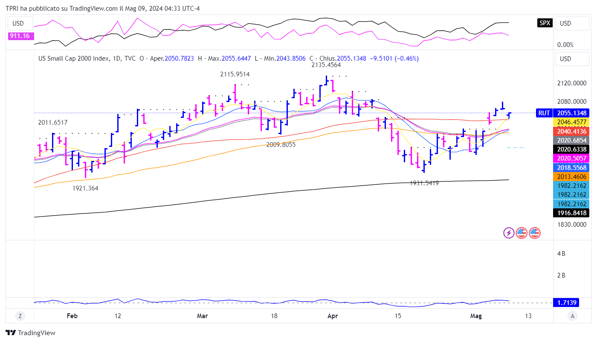This screenshot has width=597, height=342.
Task: Open the second US flag economic event icon
Action: point(534,233)
